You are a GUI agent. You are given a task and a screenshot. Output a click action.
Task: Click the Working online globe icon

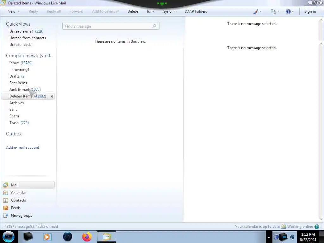point(317,227)
